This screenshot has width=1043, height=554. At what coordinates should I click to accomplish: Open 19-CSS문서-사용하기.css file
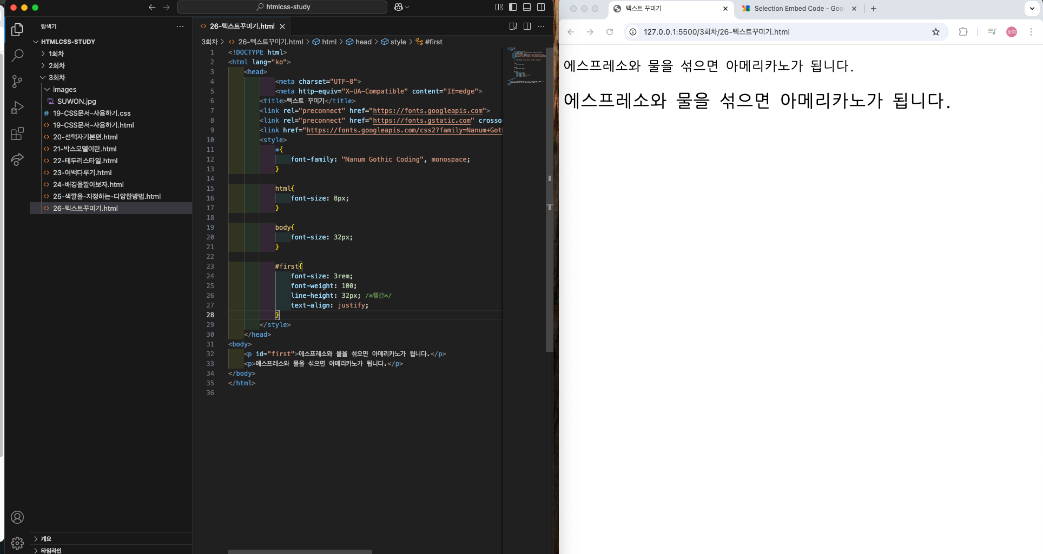111,113
